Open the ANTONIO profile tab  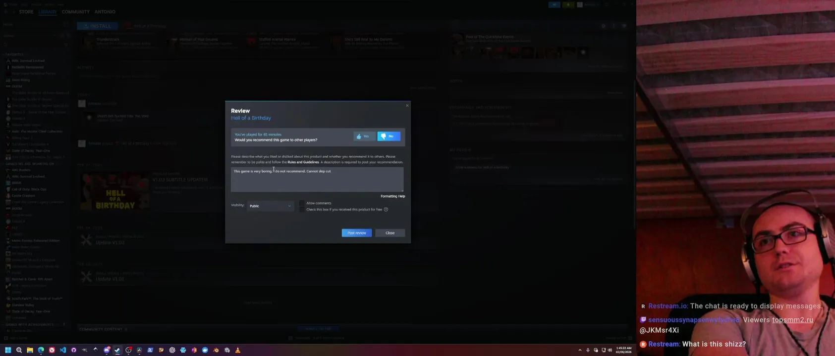105,11
